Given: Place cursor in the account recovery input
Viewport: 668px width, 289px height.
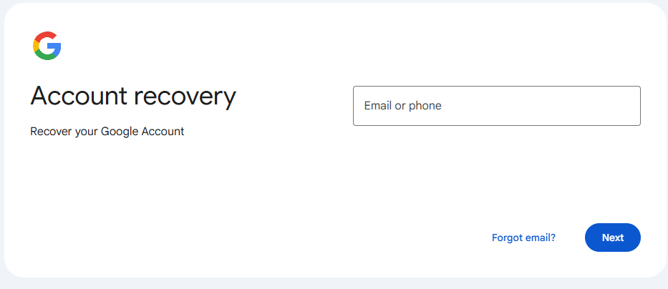Looking at the screenshot, I should point(496,106).
